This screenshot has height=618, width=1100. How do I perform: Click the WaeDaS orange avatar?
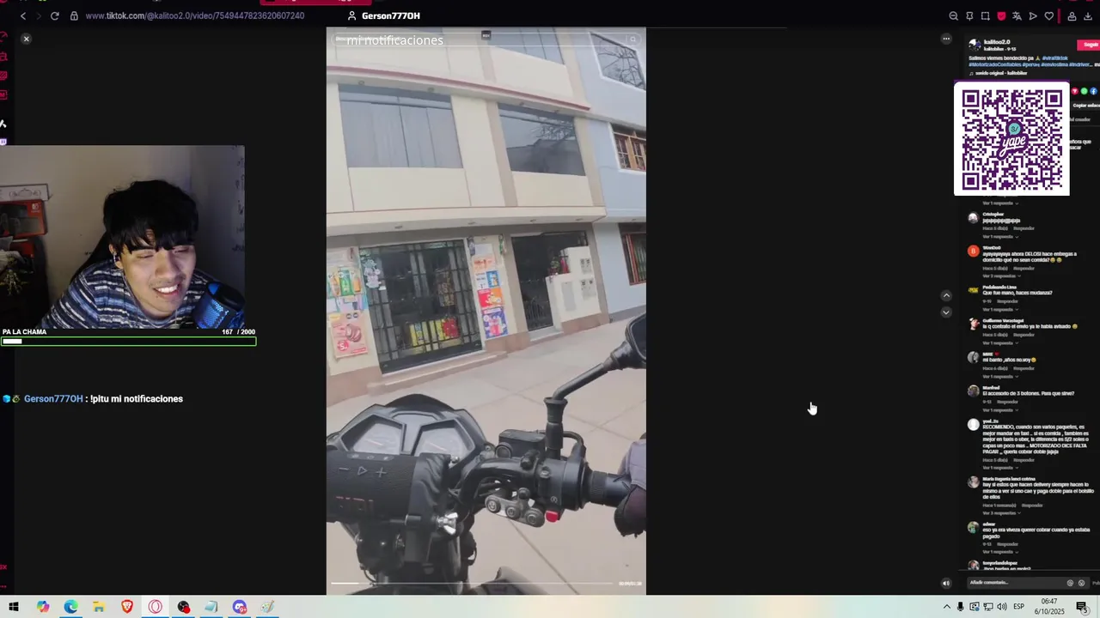[973, 251]
